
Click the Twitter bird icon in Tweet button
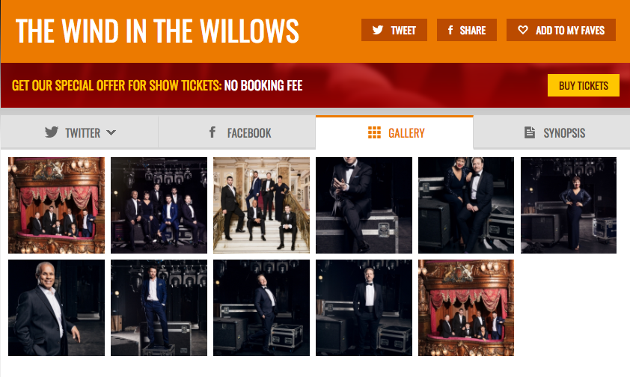(377, 30)
